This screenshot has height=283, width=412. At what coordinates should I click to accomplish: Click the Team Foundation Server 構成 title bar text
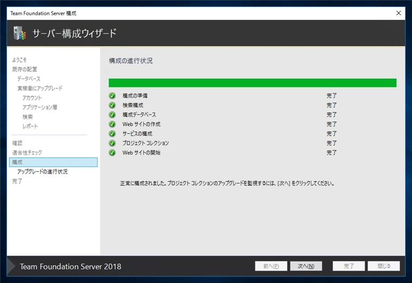[43, 13]
